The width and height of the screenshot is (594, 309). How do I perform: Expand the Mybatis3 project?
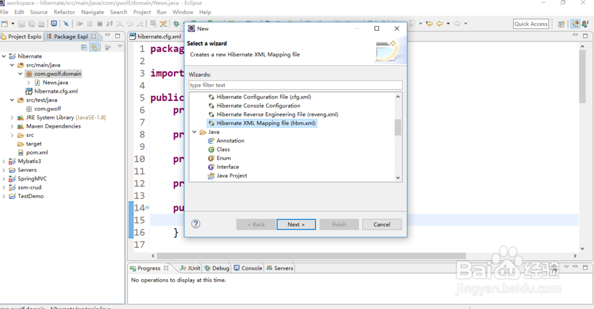tap(4, 161)
